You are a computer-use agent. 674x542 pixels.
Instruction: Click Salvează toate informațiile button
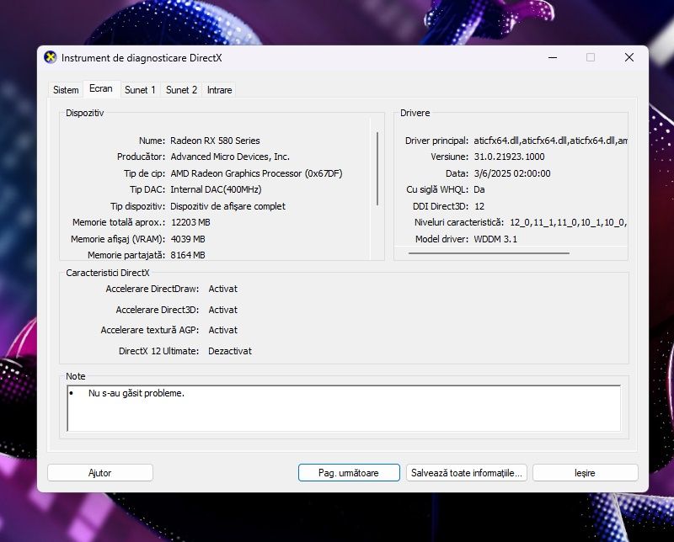point(467,473)
